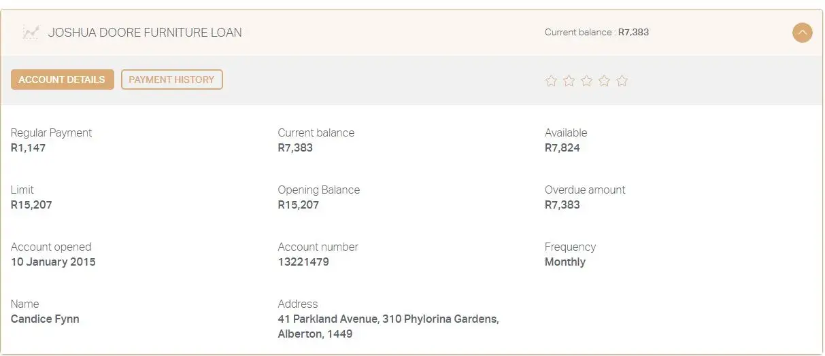
Task: Click the Overdue amount value
Action: point(562,204)
